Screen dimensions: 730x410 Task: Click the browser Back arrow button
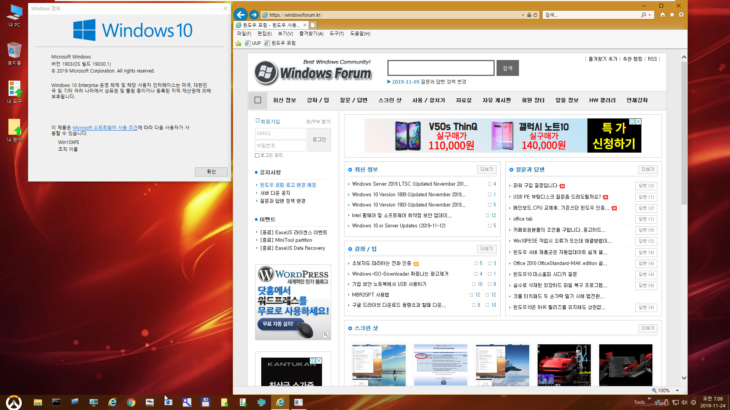click(x=241, y=15)
